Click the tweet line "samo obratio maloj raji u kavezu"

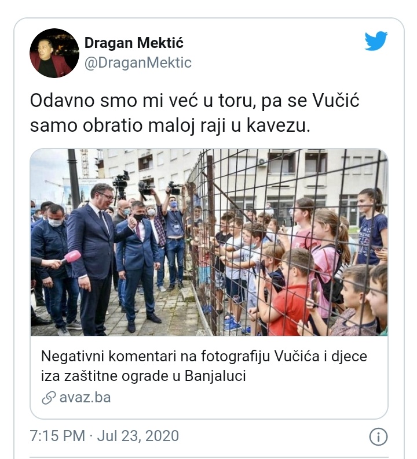tap(170, 126)
